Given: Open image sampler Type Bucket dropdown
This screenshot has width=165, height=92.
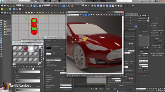Looking at the screenshot, I should point(116,78).
